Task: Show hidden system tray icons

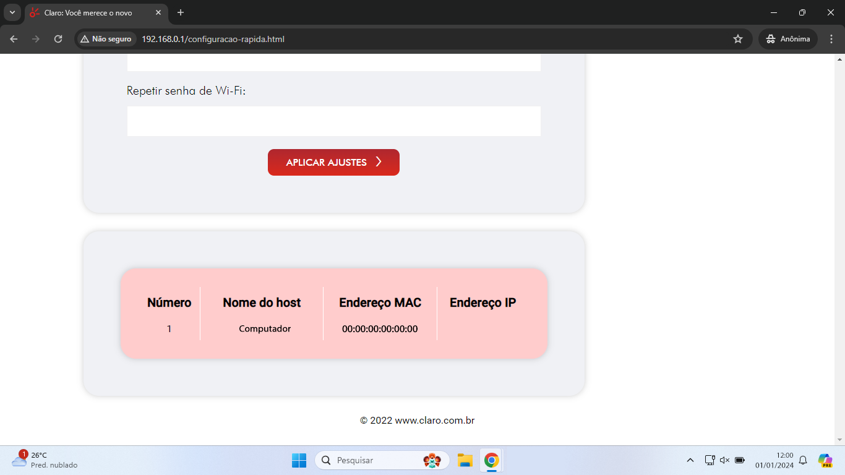Action: point(690,460)
